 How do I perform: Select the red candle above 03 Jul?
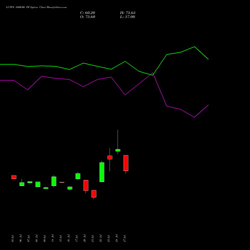coord(14,177)
